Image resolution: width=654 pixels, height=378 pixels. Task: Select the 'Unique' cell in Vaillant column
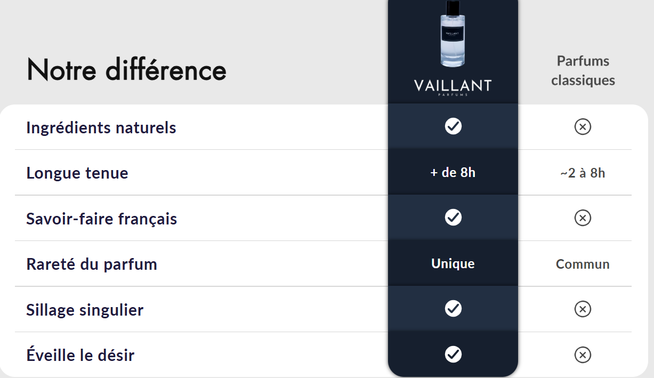coord(453,264)
